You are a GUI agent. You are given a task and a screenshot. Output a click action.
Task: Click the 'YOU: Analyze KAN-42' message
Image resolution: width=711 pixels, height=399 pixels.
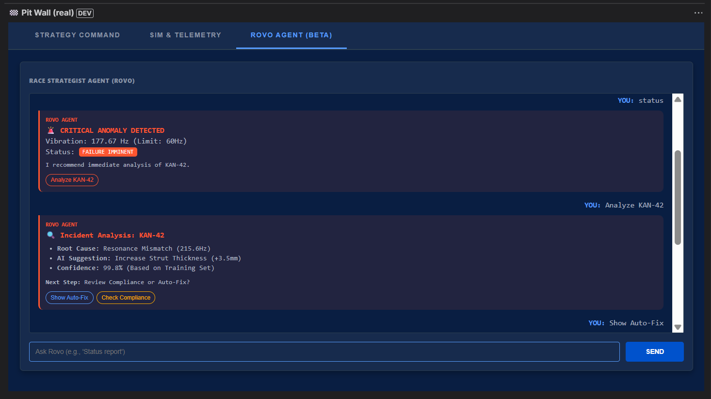pos(624,205)
